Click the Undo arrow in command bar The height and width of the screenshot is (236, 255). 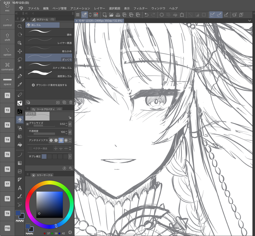click(146, 15)
